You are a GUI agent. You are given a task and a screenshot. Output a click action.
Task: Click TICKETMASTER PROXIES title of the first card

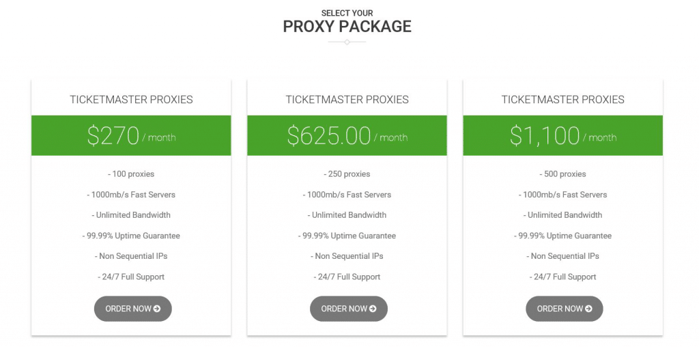point(131,100)
